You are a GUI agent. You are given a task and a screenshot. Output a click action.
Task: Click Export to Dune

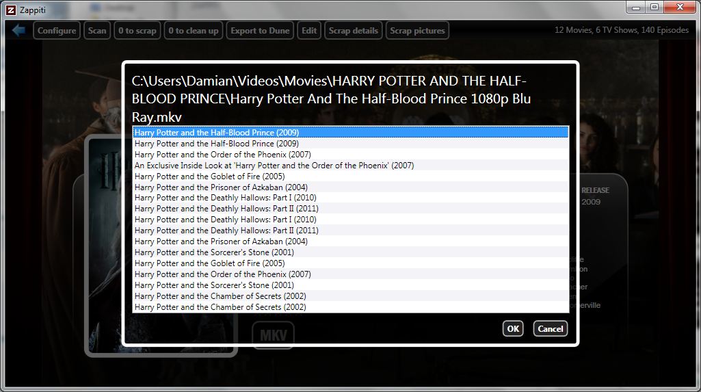[260, 30]
